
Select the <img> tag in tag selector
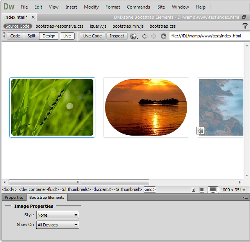(x=149, y=189)
